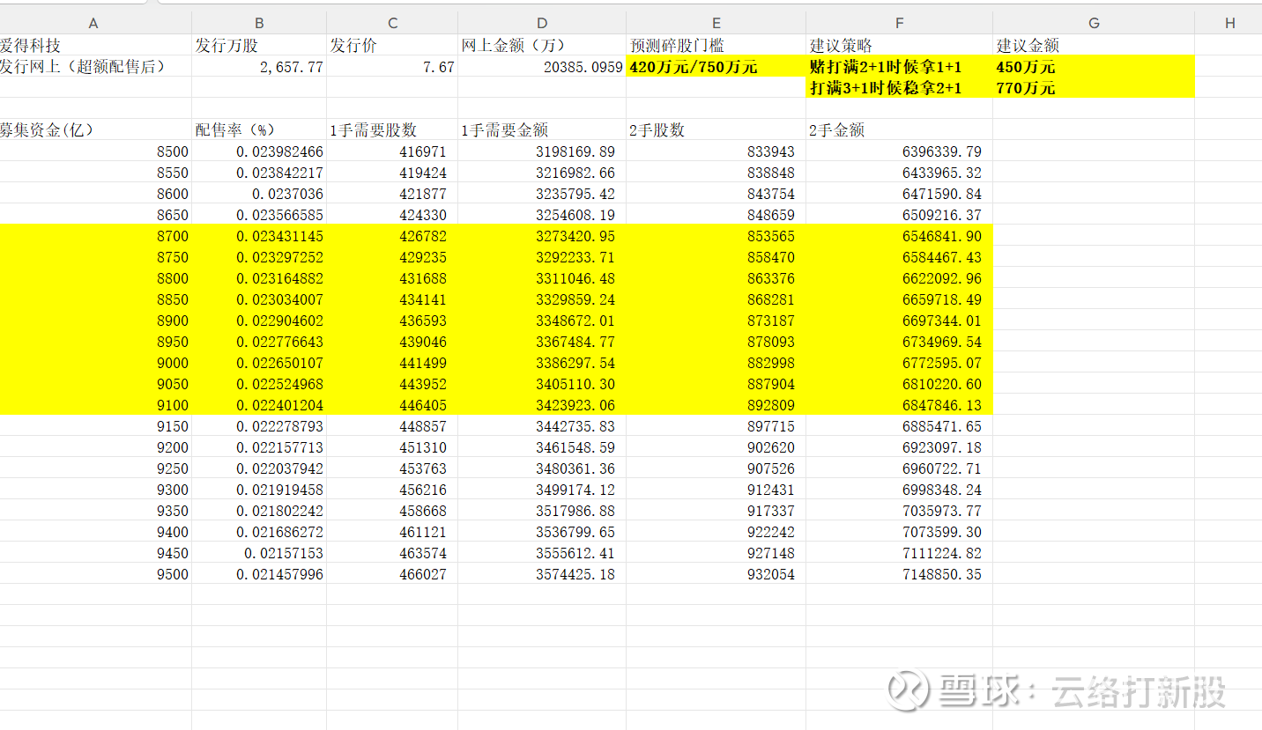Select column B header
The height and width of the screenshot is (730, 1262).
259,24
